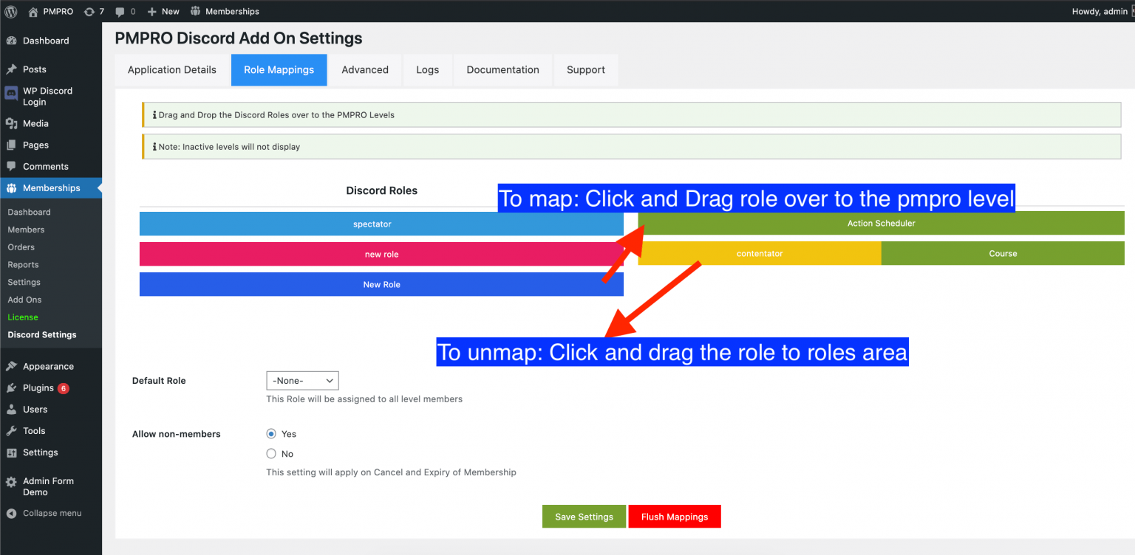Select WP Discord Login in the sidebar

[47, 96]
